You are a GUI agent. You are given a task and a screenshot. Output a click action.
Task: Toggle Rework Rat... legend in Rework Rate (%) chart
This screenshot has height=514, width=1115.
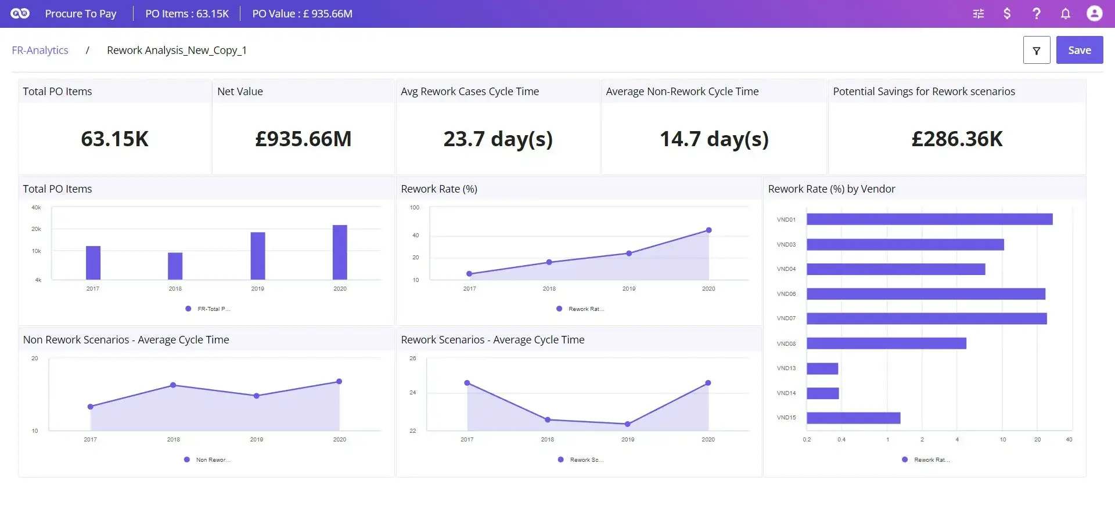580,309
